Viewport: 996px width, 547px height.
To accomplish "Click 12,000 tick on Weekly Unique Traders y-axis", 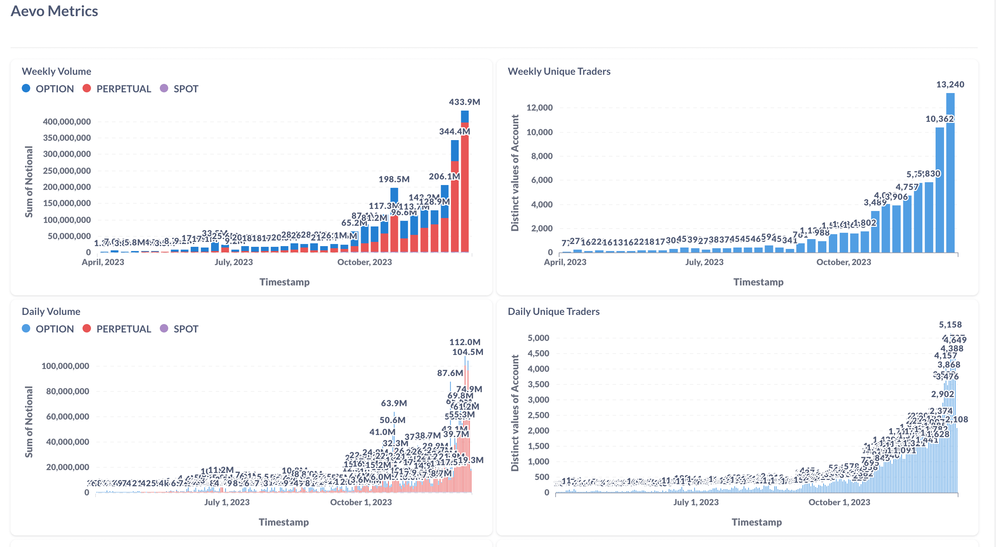I will coord(539,108).
